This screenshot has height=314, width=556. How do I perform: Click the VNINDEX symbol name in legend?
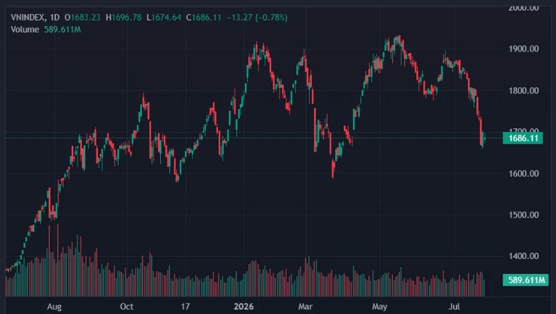[28, 17]
